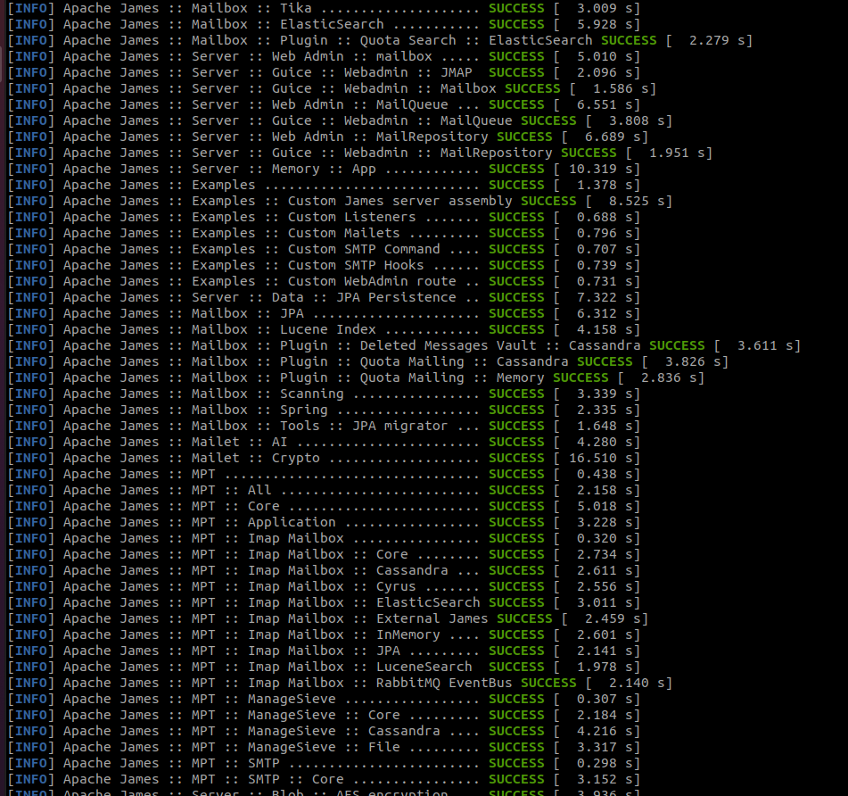Click 'Examples :: Custom Listeners' line
848x796 pixels.
(x=324, y=217)
